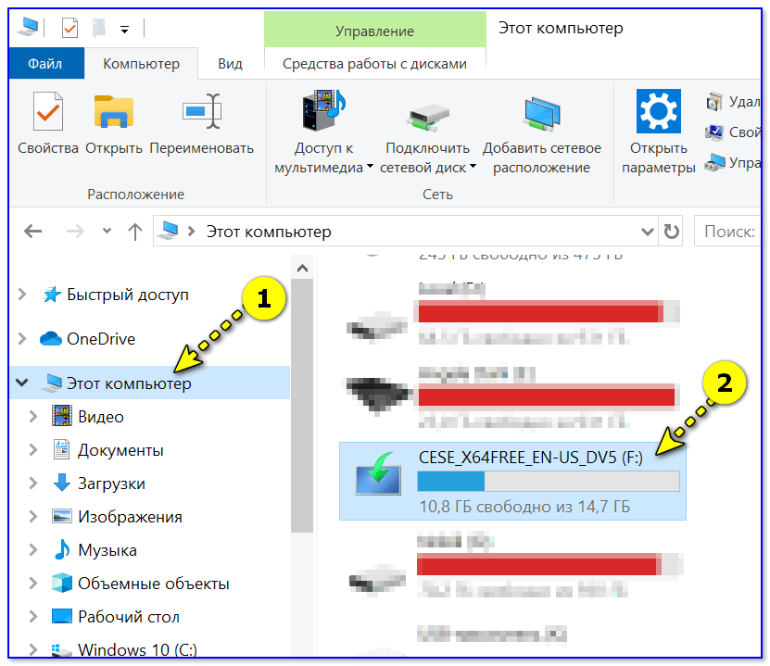Click the add network location icon
This screenshot has height=666, width=770.
click(x=542, y=114)
